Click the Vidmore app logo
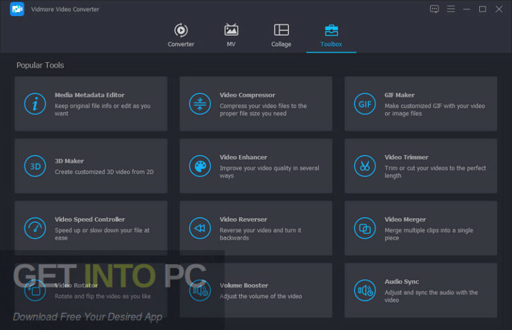Screen dimensions: 512x330 pos(17,9)
